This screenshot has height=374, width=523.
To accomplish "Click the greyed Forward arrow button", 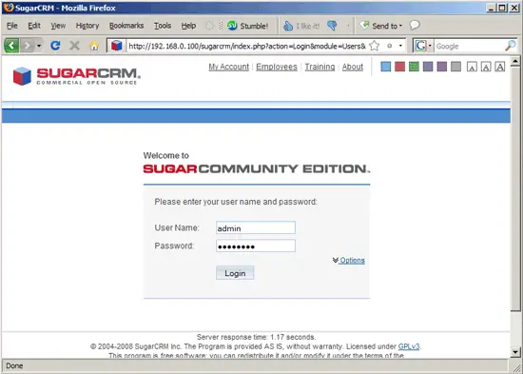I will point(28,46).
